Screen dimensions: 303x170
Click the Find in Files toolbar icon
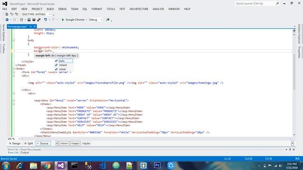coord(108,20)
